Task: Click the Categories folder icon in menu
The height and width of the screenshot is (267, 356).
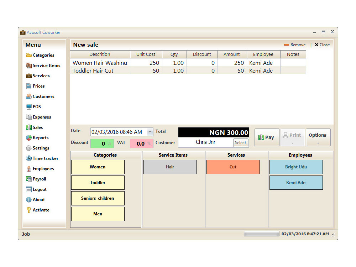Action: 28,55
